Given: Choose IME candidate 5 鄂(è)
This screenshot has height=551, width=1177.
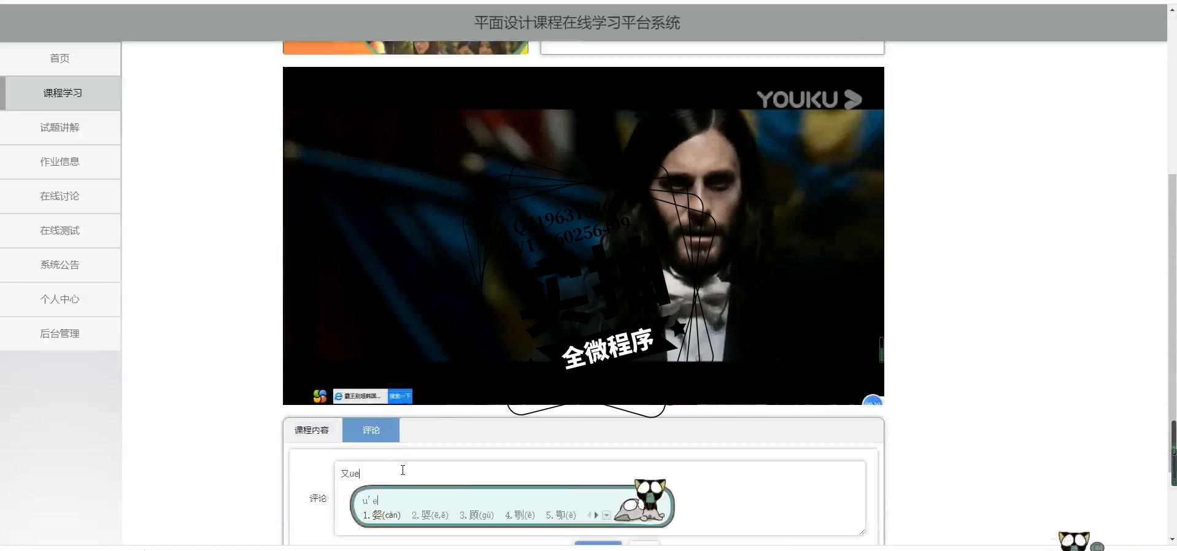Looking at the screenshot, I should (561, 515).
